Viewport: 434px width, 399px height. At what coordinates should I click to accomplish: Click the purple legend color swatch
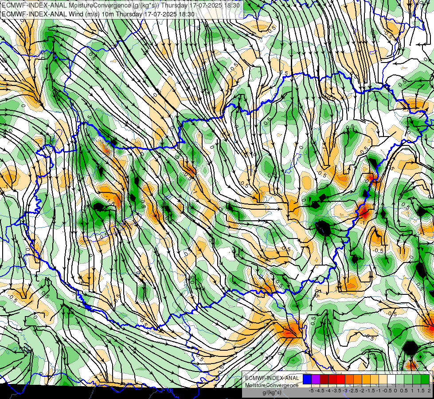(316, 379)
